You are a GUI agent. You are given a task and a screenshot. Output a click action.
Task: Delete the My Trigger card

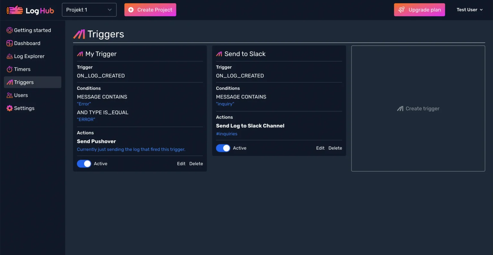tap(196, 164)
